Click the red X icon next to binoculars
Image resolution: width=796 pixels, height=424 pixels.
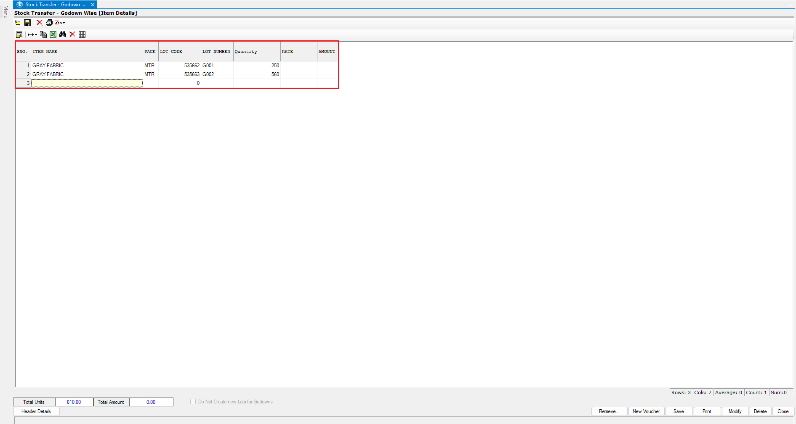point(72,34)
